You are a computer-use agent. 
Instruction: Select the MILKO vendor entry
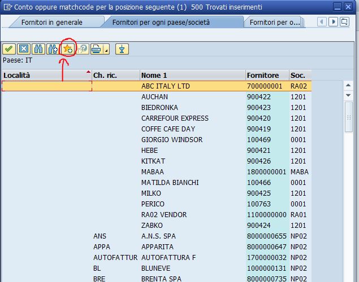(x=151, y=193)
